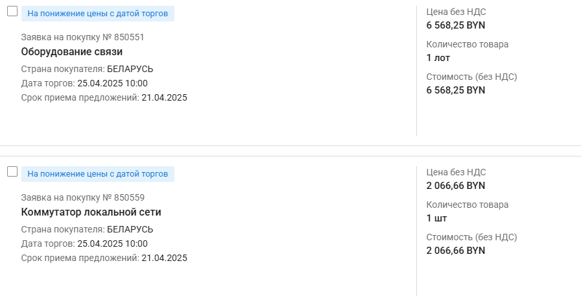Select the text "Заявка на покупку № 850551"
The image size is (581, 300).
click(x=82, y=37)
